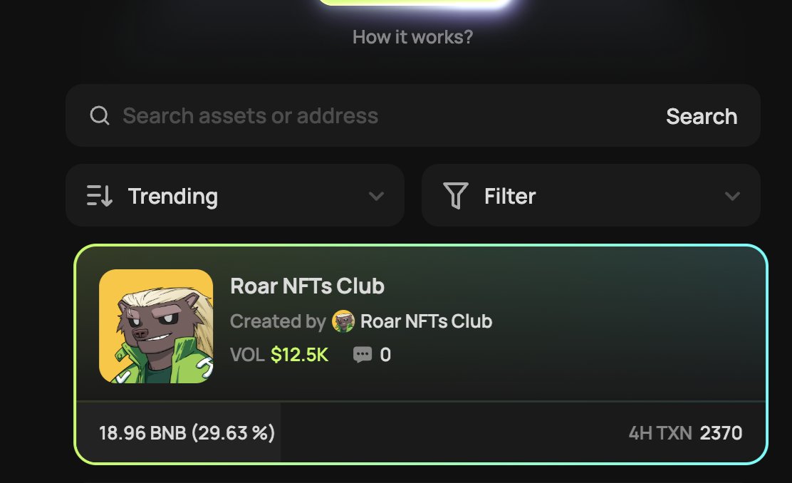Click the 4H TXN 2370 stat
Screen dimensions: 792x483
click(685, 433)
